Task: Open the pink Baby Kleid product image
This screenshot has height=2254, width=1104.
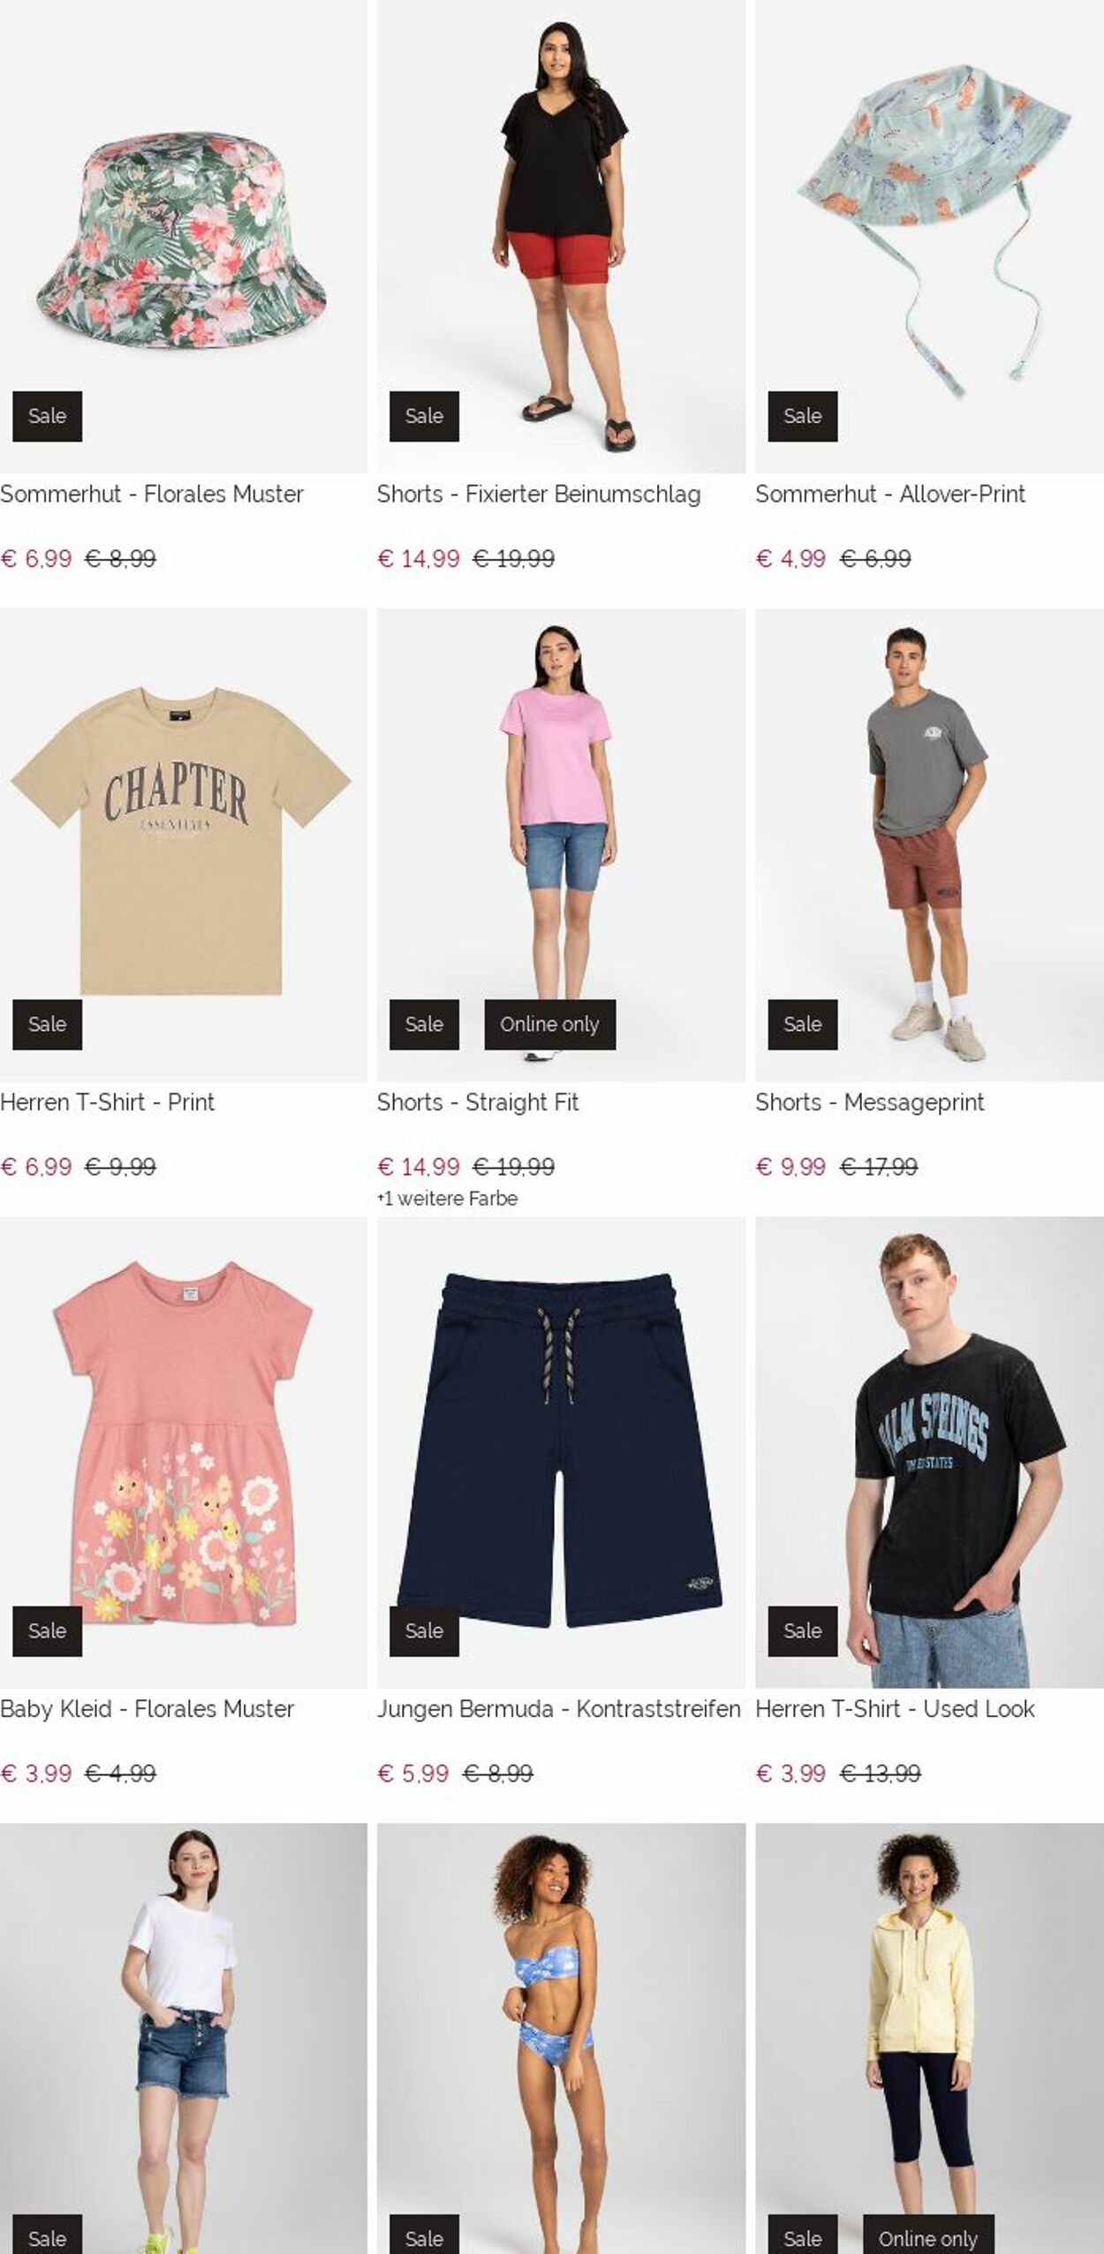Action: pos(183,1453)
